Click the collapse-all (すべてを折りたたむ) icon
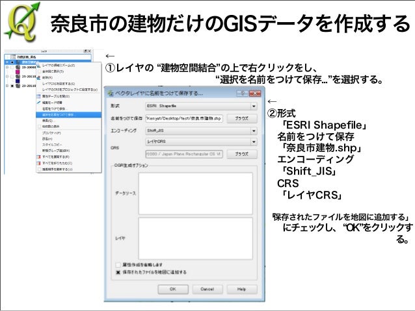 (39, 164)
